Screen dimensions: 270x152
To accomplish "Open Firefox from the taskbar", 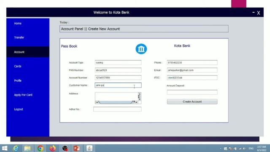I will [53, 148].
